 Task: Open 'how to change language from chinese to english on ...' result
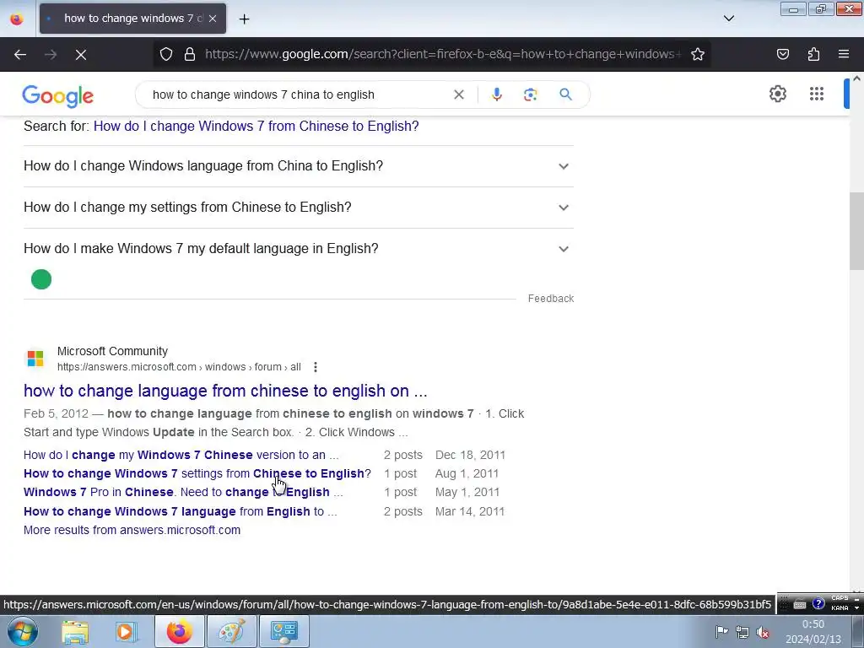pos(225,391)
